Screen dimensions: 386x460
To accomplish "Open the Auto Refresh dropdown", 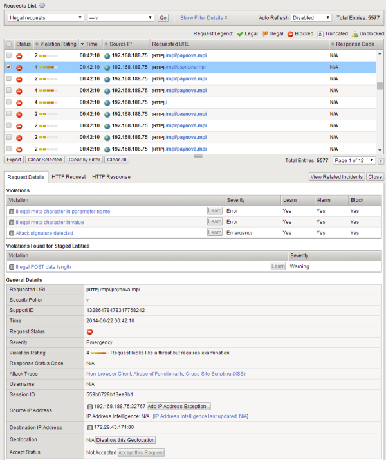I will (x=311, y=18).
